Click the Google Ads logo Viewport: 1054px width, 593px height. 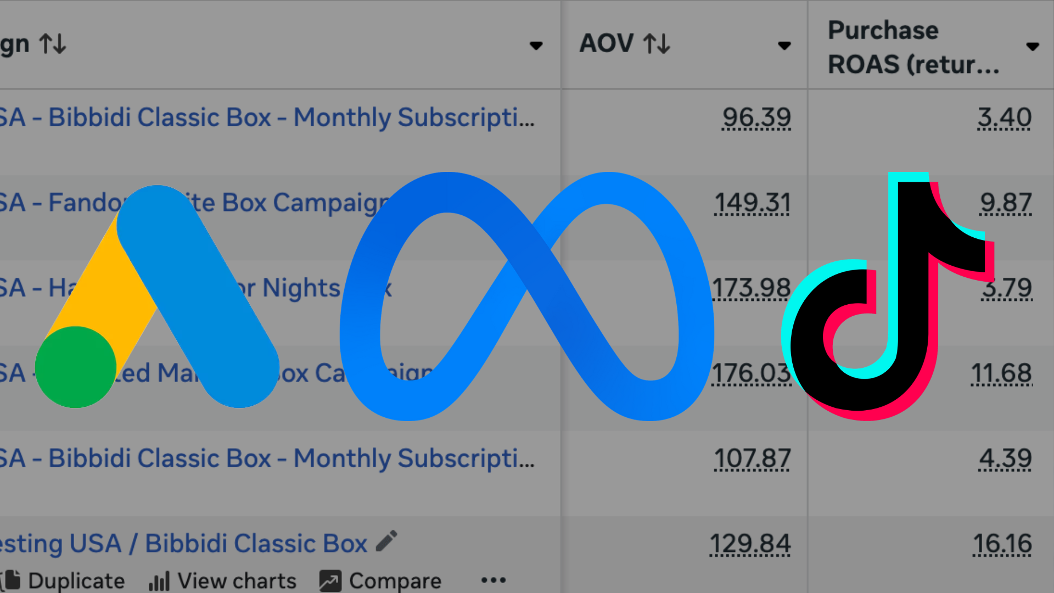[x=158, y=296]
